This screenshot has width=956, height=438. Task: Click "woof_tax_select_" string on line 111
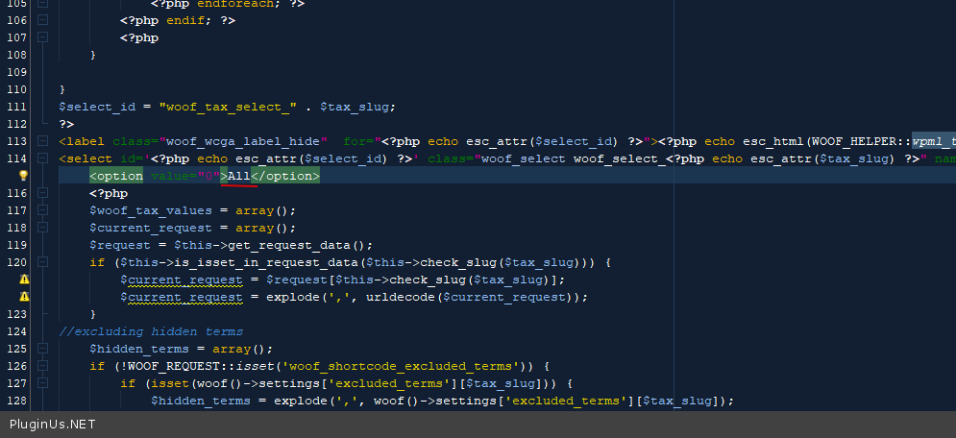[228, 107]
